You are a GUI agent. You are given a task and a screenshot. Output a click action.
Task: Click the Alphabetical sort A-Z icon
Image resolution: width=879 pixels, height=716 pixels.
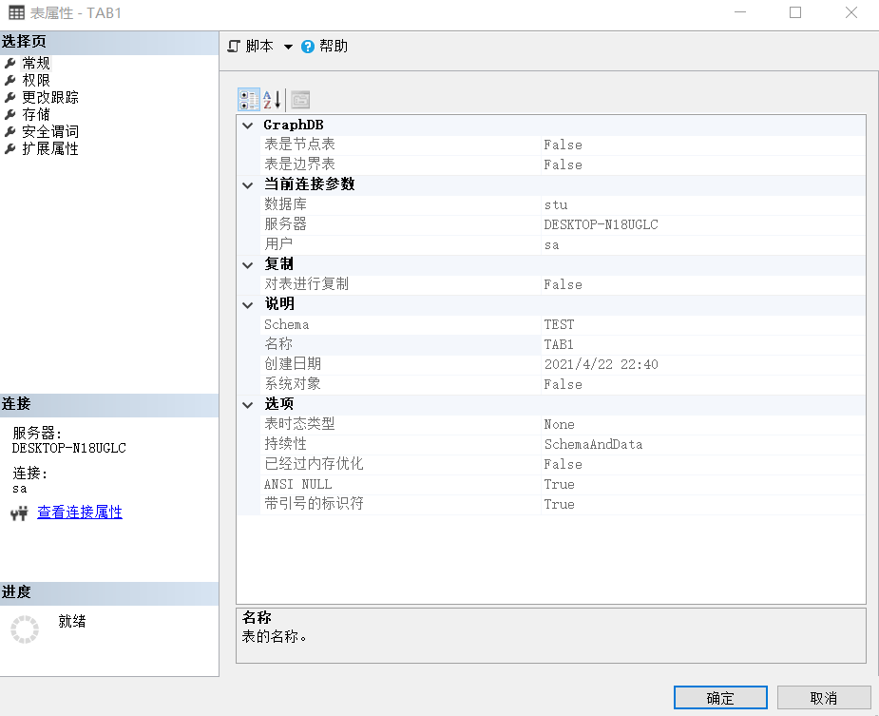point(272,100)
